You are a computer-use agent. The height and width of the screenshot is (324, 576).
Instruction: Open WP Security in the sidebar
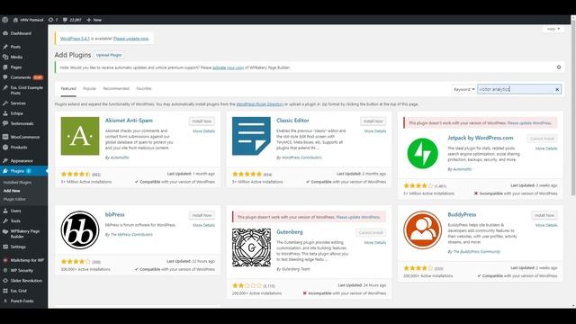coord(22,270)
